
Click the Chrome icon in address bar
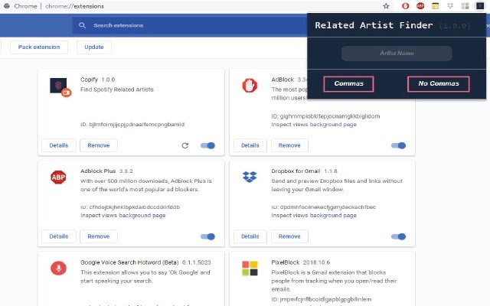7,6
